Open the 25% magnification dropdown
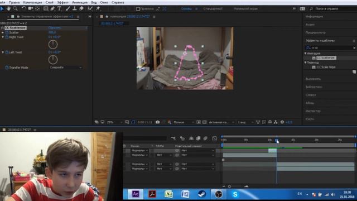 pyautogui.click(x=114, y=122)
